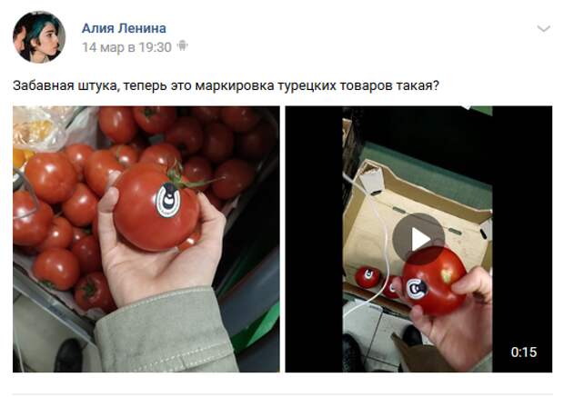Click the 0:15 video duration label

coord(524,352)
